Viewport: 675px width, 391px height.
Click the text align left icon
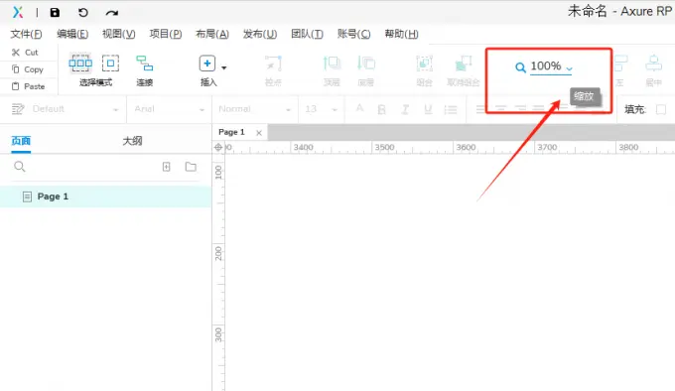(480, 109)
